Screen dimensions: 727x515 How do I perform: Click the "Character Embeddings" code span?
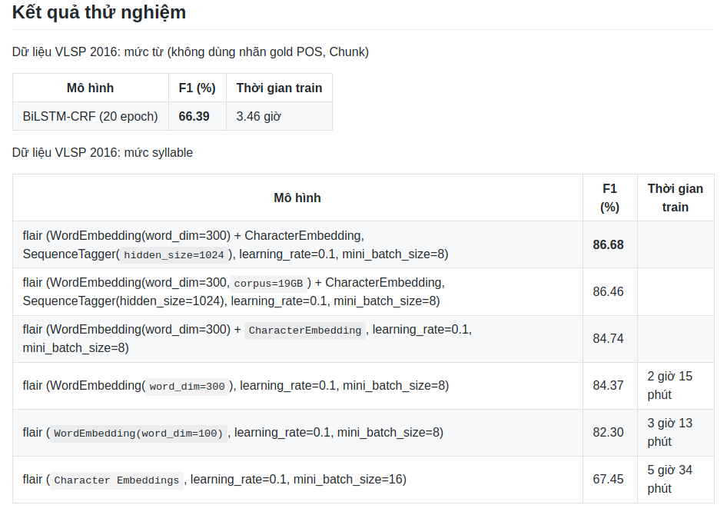pyautogui.click(x=116, y=480)
